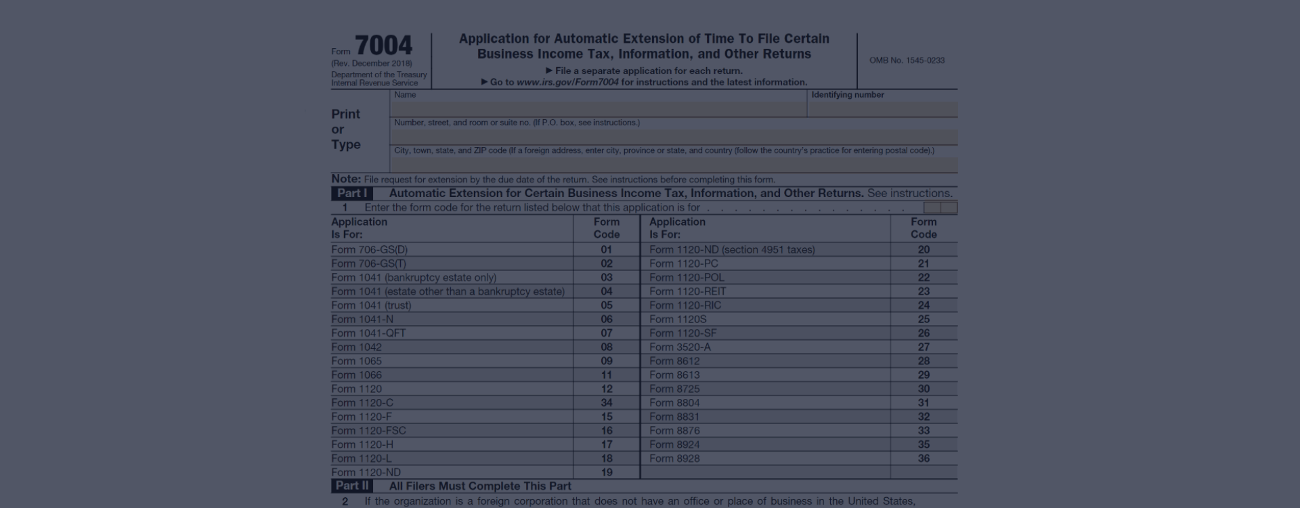
Task: Open the www.irs.gov/Form7004 link
Action: click(x=567, y=83)
